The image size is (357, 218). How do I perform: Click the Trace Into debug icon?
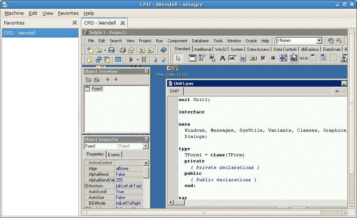(155, 60)
